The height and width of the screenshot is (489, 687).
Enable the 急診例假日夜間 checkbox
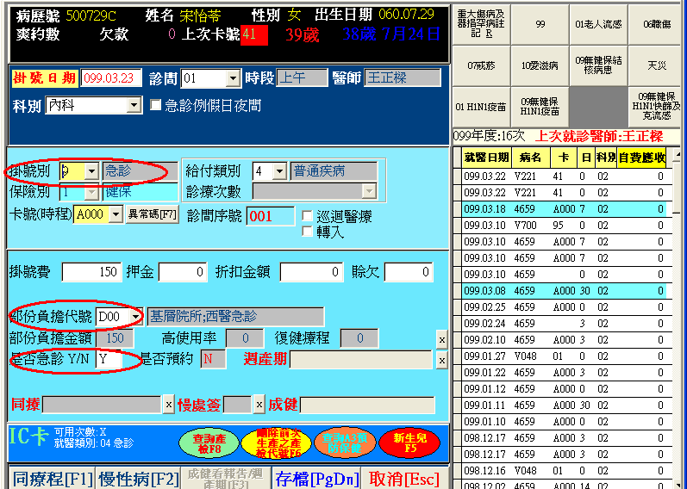click(x=156, y=105)
